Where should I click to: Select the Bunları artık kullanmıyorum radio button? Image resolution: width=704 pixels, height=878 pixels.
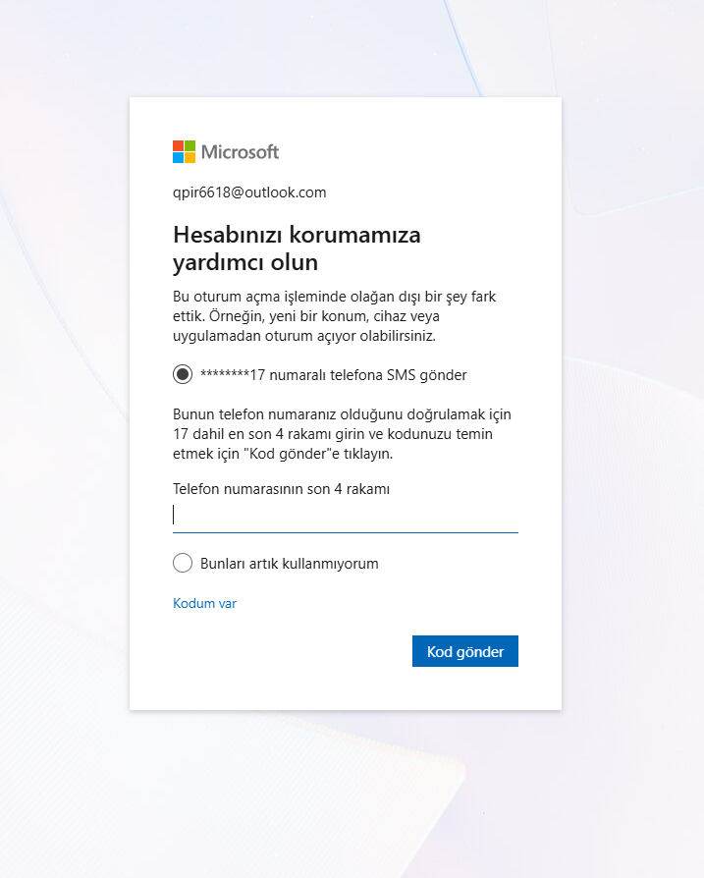[183, 563]
